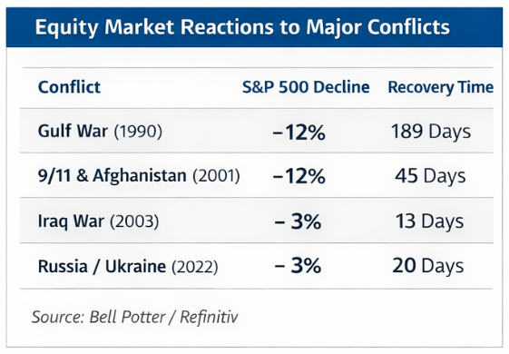This screenshot has width=509, height=354.
Task: Click the Gulf War (1990) row label
Action: coord(100,132)
